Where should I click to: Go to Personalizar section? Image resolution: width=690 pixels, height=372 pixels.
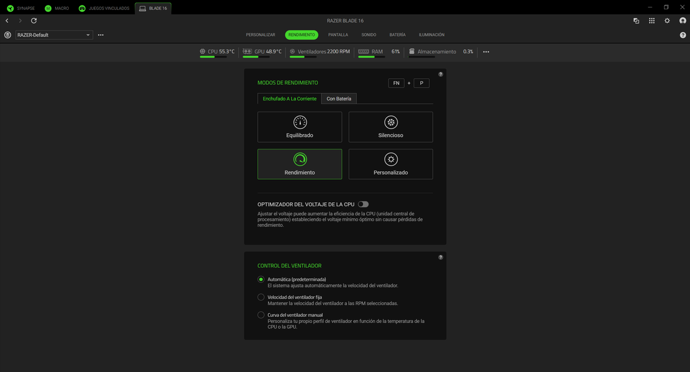tap(261, 35)
